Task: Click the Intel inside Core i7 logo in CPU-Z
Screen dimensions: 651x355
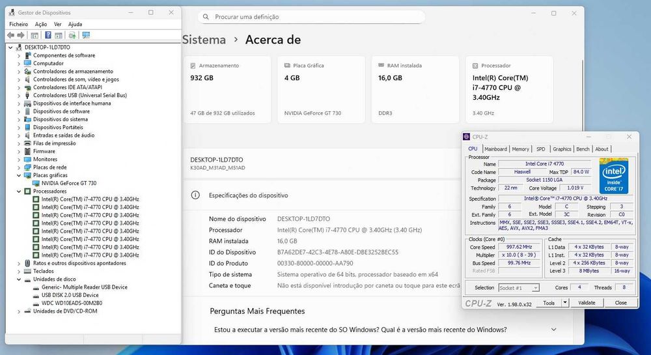Action: [614, 176]
